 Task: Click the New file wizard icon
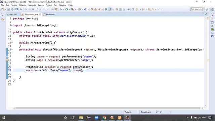tap(3, 9)
